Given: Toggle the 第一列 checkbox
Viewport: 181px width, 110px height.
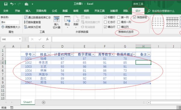Looking at the screenshot, I should pyautogui.click(x=119, y=17).
